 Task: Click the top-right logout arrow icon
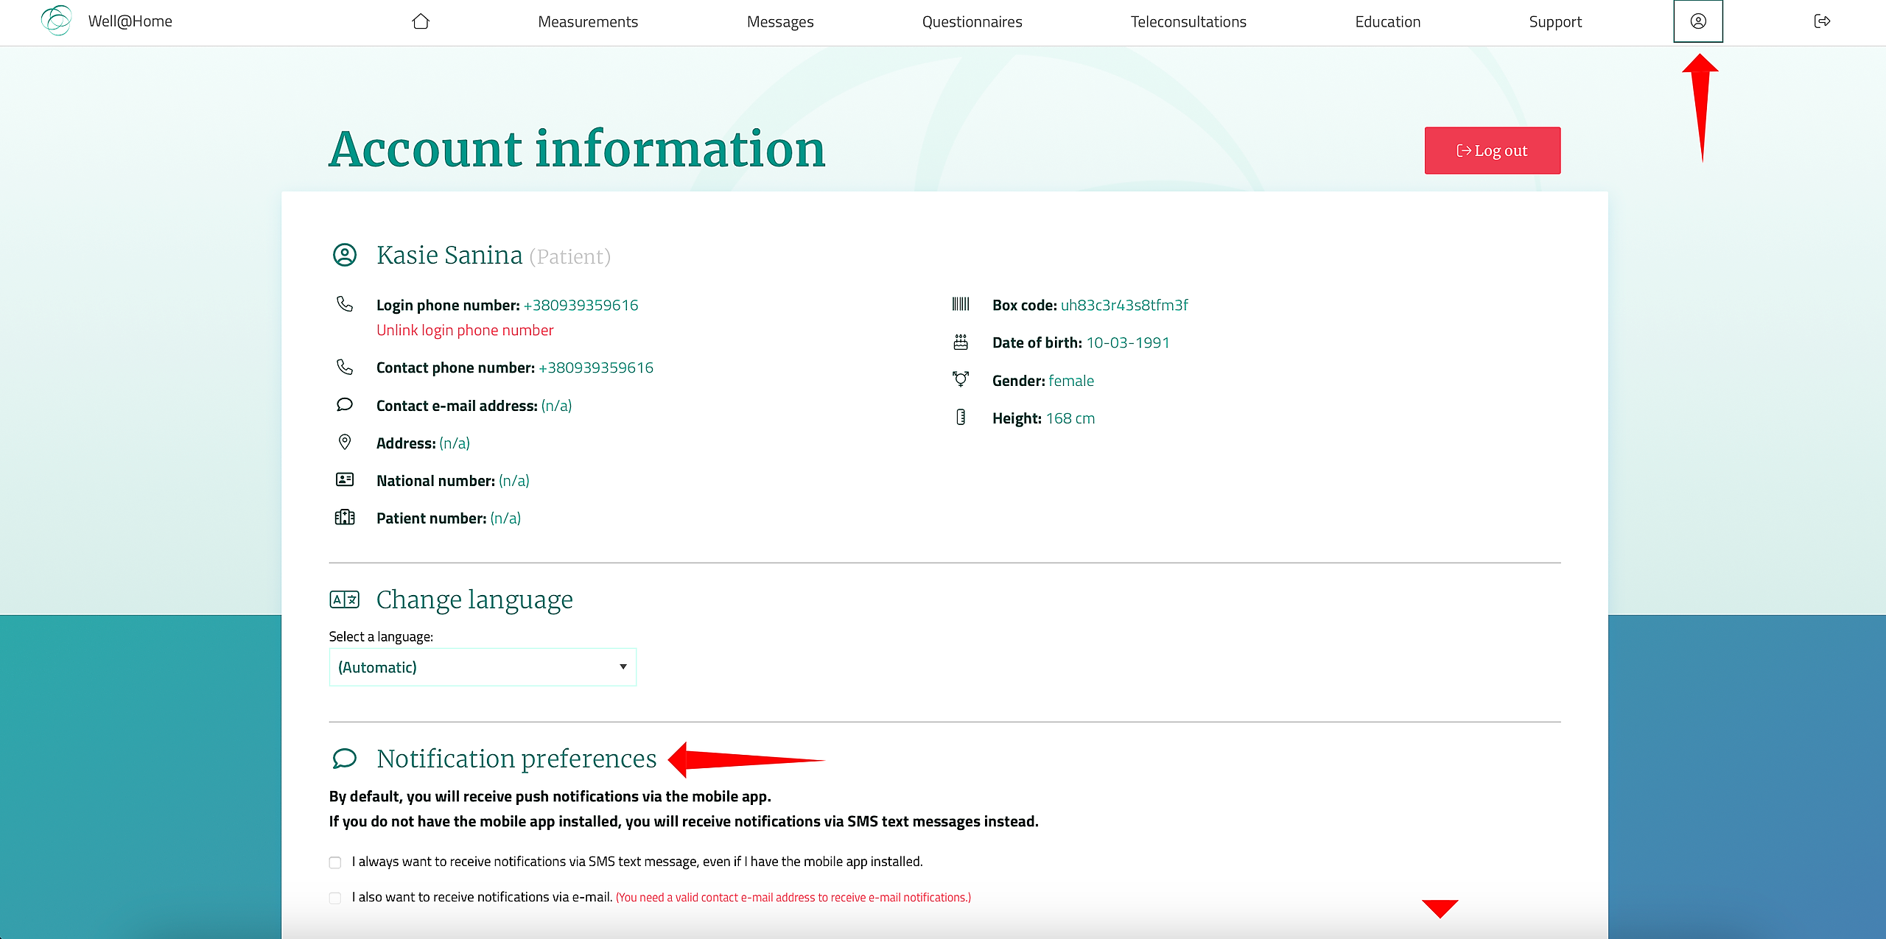[x=1821, y=21]
